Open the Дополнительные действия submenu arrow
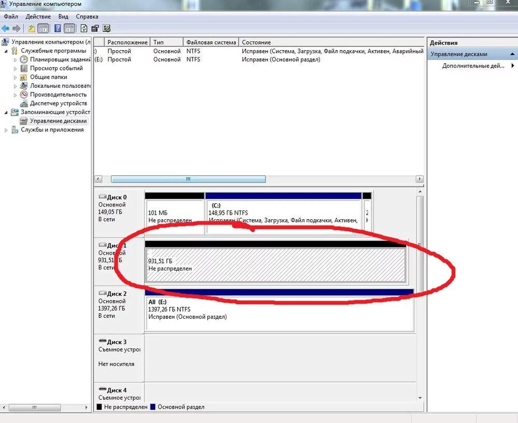 [x=513, y=65]
